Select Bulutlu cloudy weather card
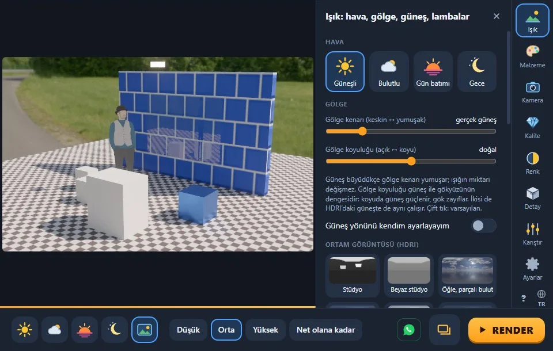553x351 pixels. tap(389, 71)
